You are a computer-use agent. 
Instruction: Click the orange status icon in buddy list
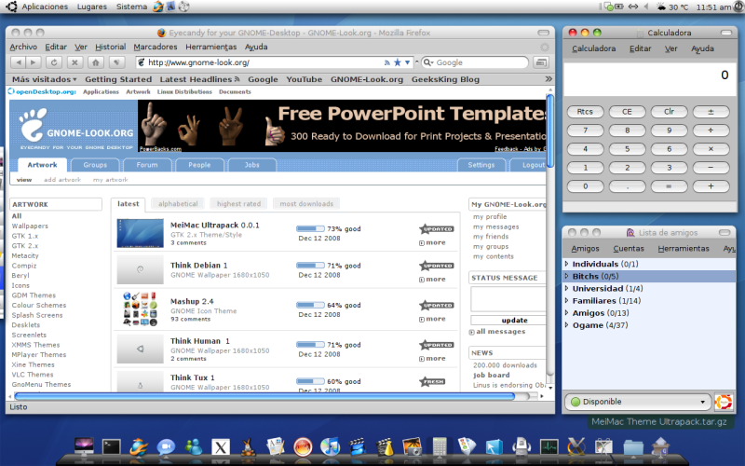pyautogui.click(x=724, y=402)
